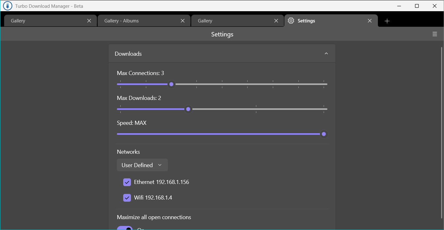
Task: Uncheck Ethernet 192.168.1.156 network checkbox
Action: (127, 182)
